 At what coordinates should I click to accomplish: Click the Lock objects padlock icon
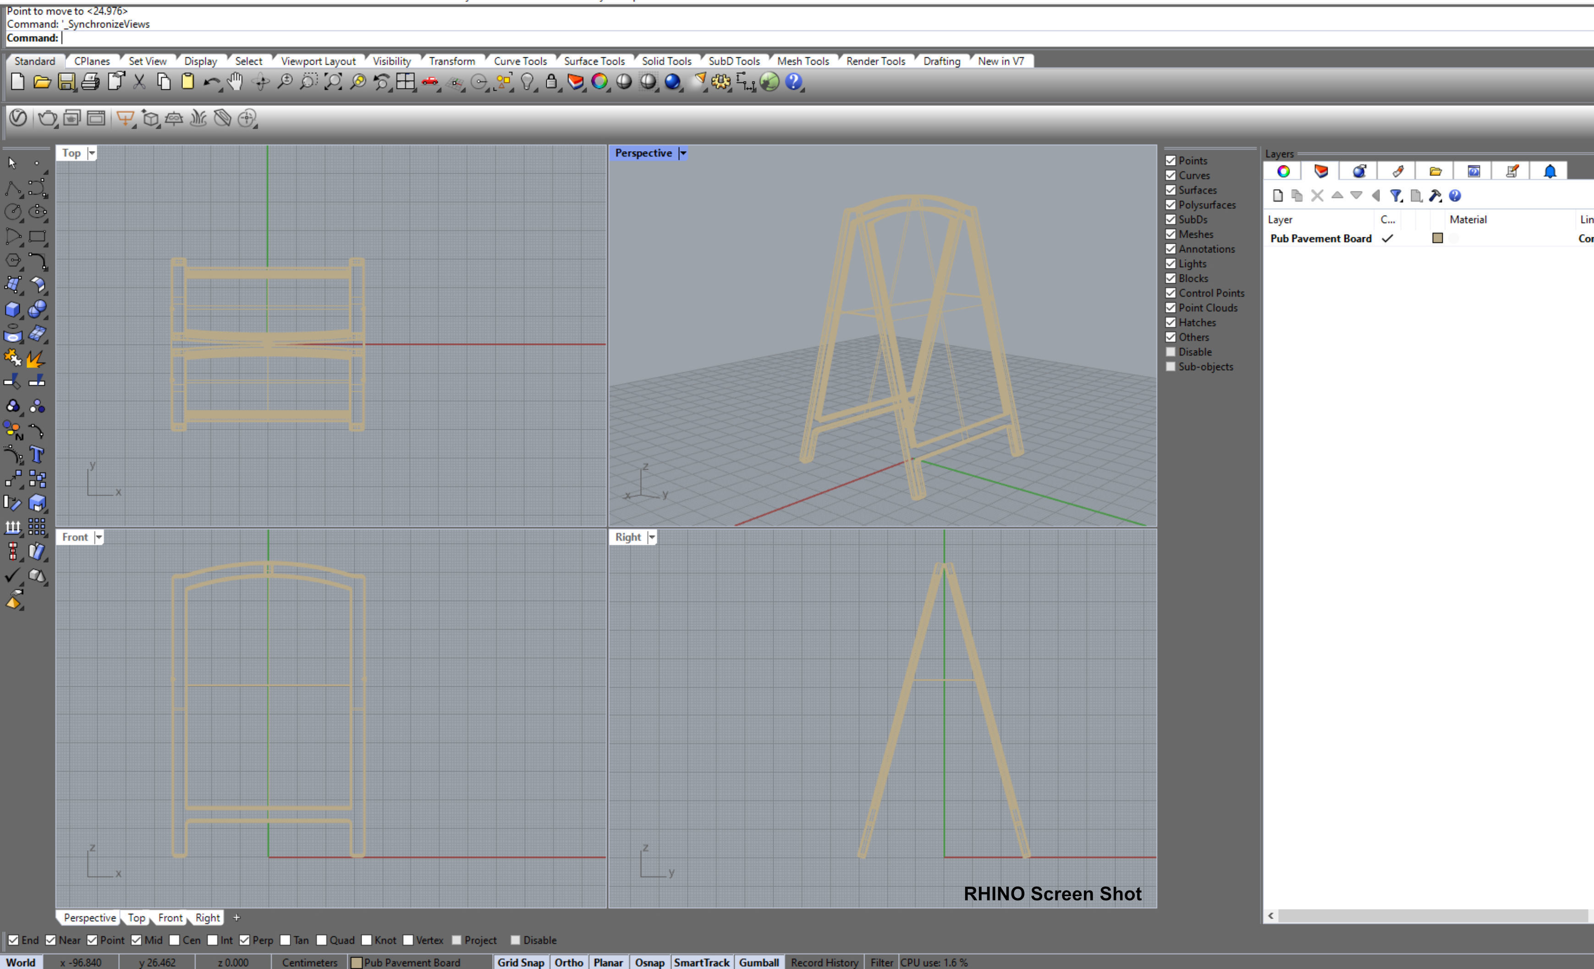coord(551,82)
